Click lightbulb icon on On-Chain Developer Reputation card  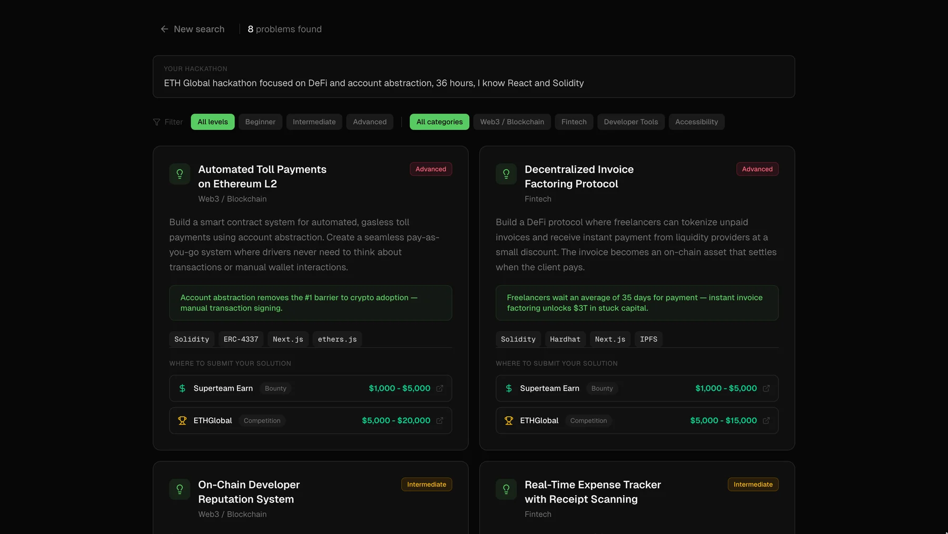tap(180, 489)
